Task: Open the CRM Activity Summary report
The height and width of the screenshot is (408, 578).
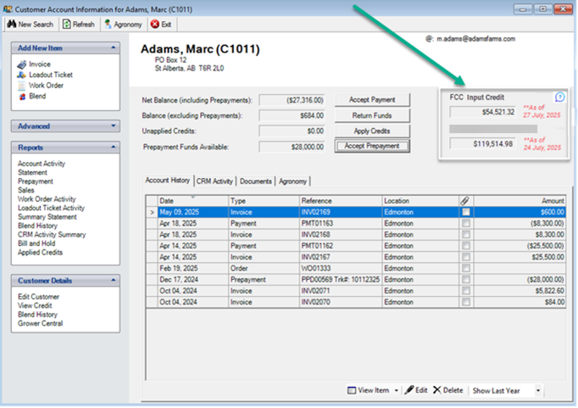Action: coord(52,235)
